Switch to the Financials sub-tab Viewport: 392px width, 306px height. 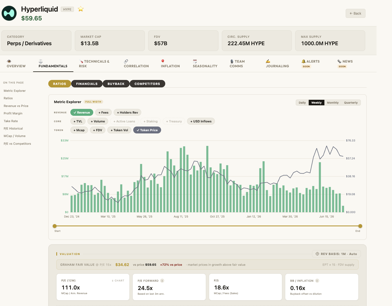pyautogui.click(x=87, y=84)
